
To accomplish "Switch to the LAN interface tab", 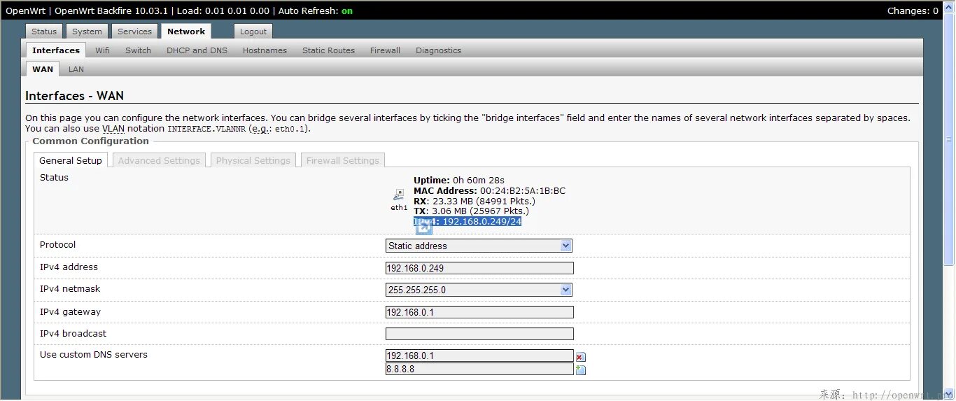I will pyautogui.click(x=76, y=69).
